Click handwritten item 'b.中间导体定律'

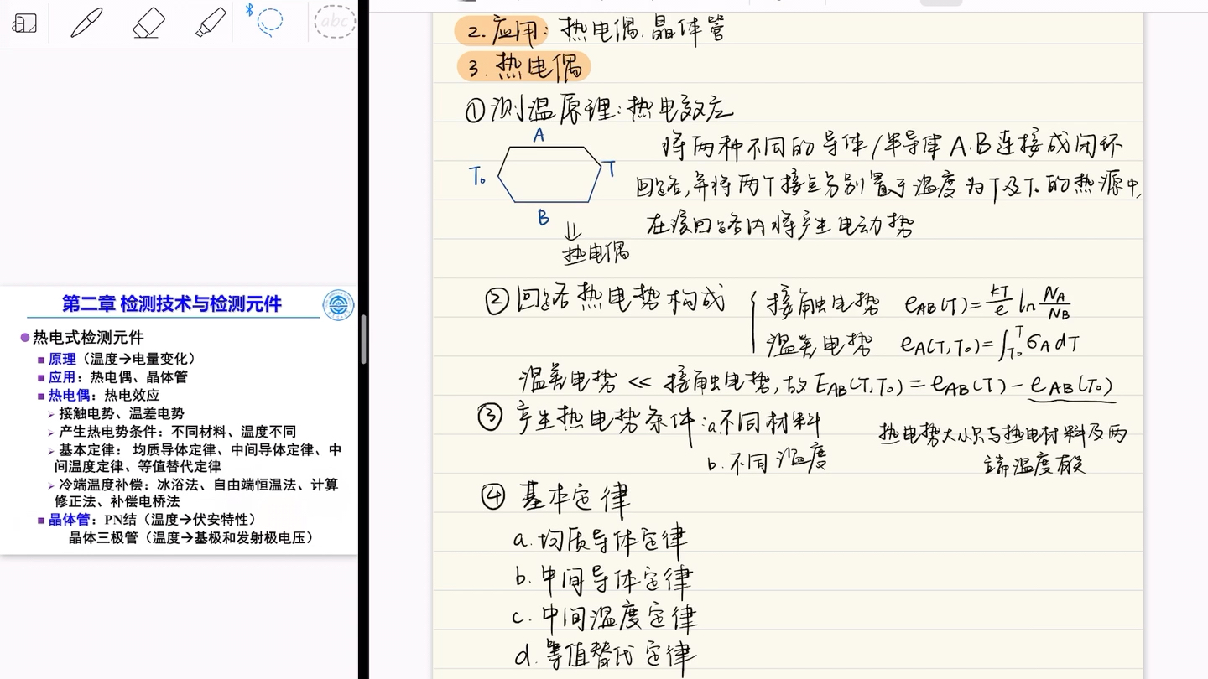point(604,579)
